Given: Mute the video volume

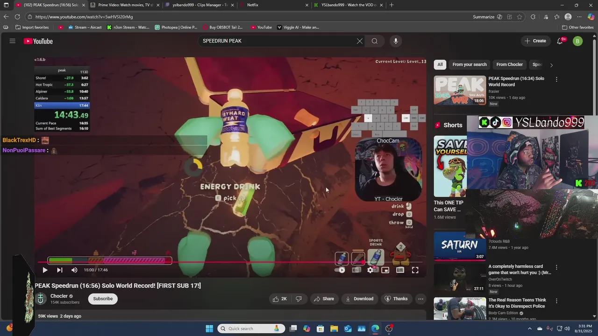Looking at the screenshot, I should 74,270.
